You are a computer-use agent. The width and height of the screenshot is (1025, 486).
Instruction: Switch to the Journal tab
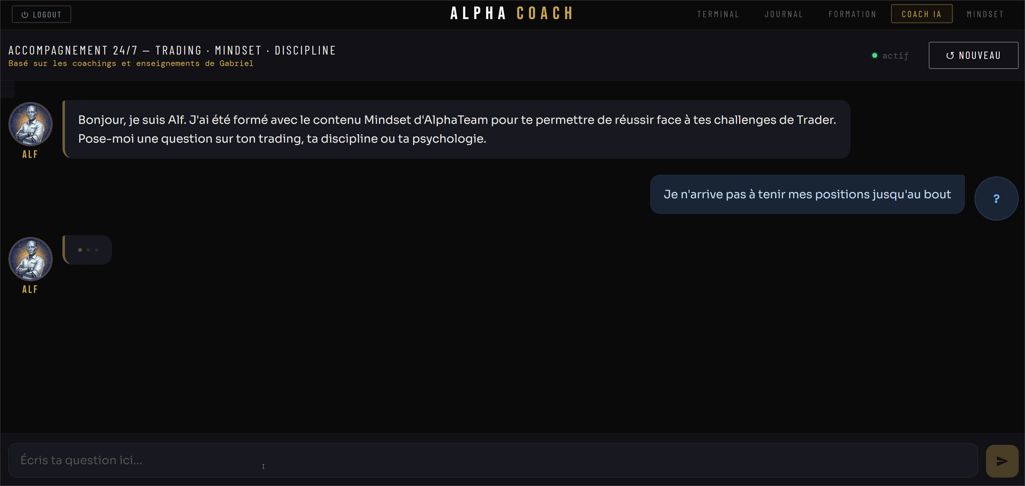tap(783, 14)
